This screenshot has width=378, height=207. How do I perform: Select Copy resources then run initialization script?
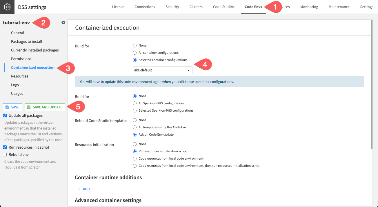tap(135, 166)
